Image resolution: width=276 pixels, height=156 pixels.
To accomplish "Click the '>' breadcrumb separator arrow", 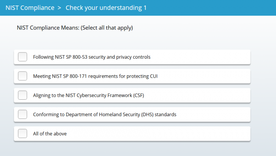I will pos(59,8).
